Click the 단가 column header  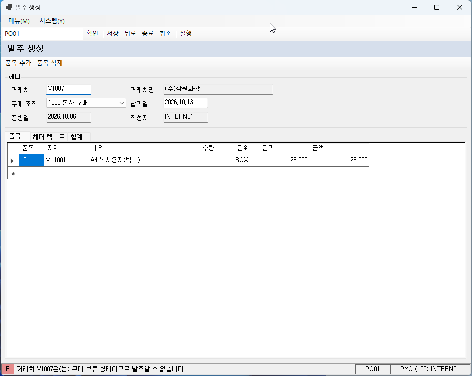click(284, 148)
